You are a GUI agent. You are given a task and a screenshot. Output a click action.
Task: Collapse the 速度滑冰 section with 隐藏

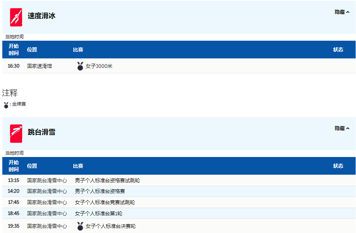pyautogui.click(x=342, y=12)
